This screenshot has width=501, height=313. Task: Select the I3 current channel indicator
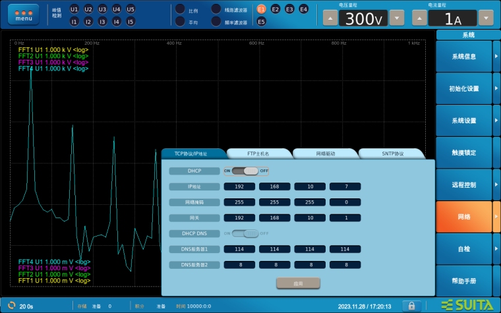[102, 22]
